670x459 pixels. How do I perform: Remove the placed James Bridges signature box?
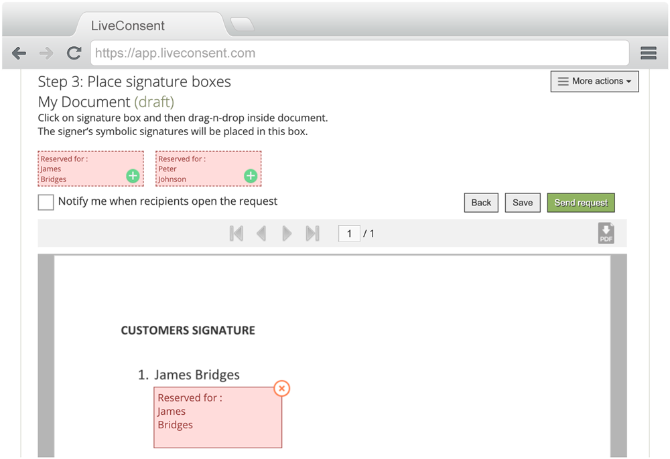pyautogui.click(x=282, y=388)
